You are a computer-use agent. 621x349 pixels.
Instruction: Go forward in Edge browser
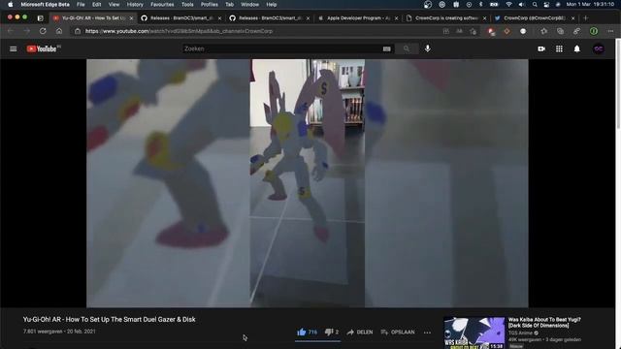point(26,31)
